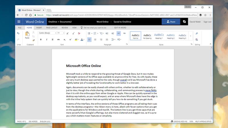Open the Styles dialog launcher
Viewport: 228px width, 128px height.
click(192, 44)
